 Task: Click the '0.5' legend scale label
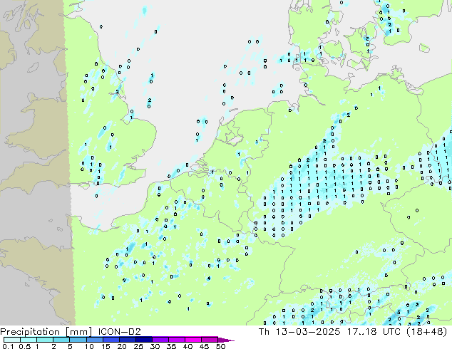pyautogui.click(x=25, y=346)
